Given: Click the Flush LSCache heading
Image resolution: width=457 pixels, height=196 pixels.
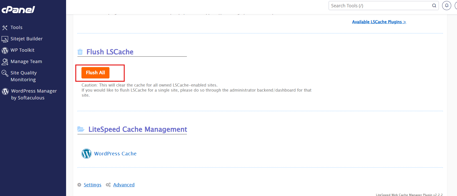Looking at the screenshot, I should tap(110, 52).
